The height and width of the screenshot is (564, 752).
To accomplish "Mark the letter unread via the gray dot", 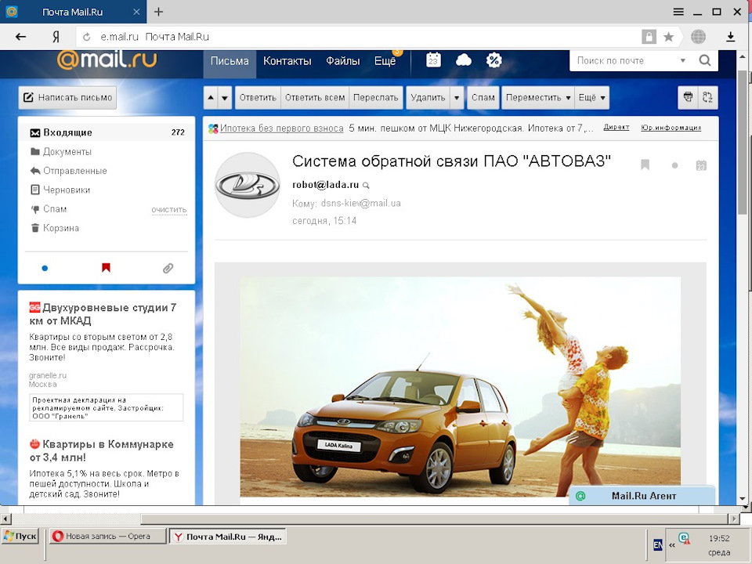I will pos(674,165).
